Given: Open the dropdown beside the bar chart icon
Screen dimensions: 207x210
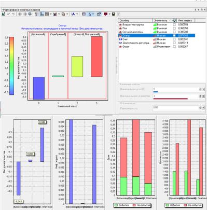Looking at the screenshot, I should [x=59, y=15].
